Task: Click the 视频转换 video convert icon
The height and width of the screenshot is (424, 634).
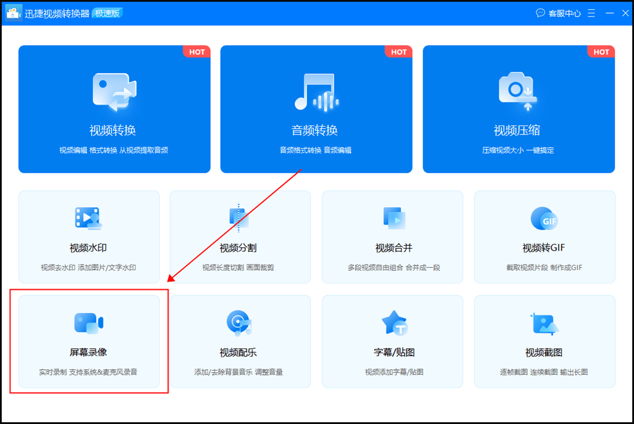Action: [114, 92]
